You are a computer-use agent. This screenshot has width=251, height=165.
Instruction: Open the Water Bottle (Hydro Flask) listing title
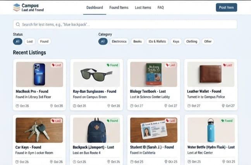point(211,147)
